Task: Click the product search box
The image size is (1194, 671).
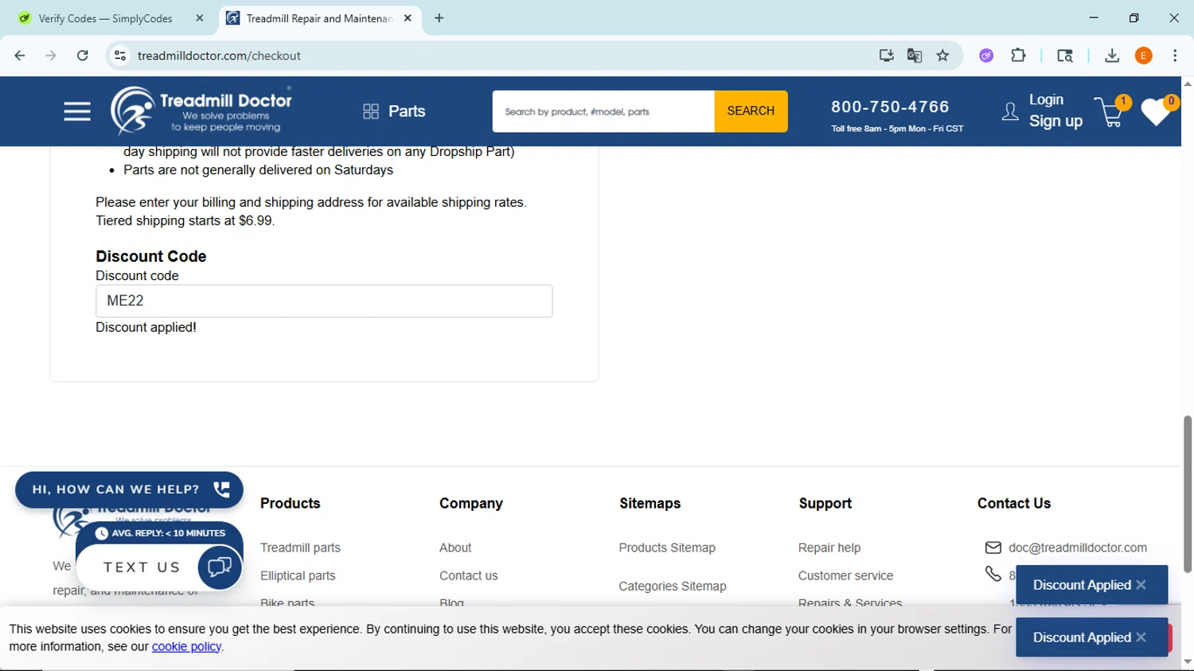Action: (x=603, y=111)
